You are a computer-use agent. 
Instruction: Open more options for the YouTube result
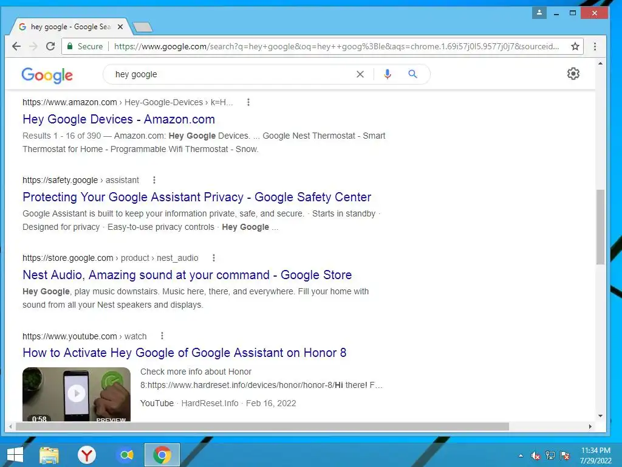(162, 336)
